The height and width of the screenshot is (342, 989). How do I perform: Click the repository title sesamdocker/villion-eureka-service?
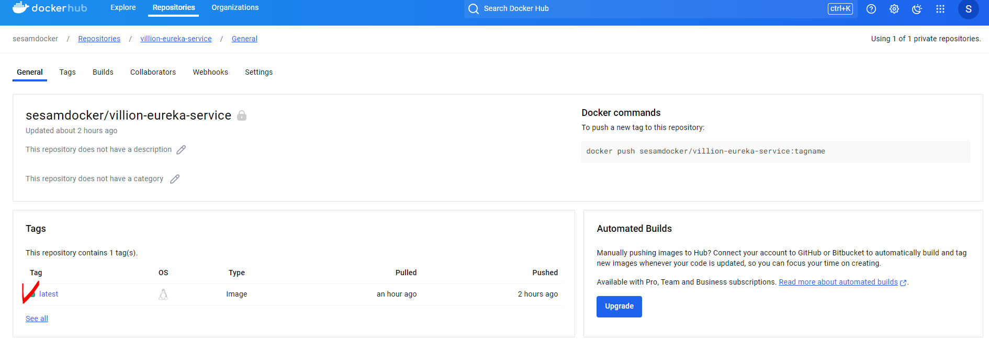coord(128,115)
